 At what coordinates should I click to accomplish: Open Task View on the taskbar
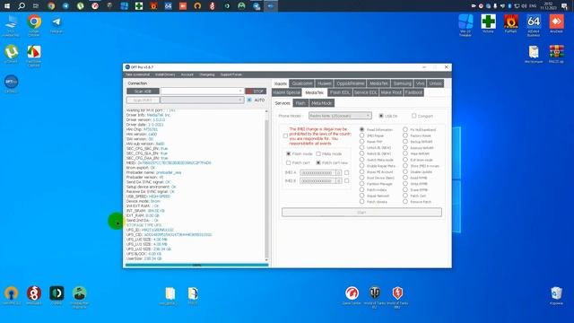pos(36,6)
